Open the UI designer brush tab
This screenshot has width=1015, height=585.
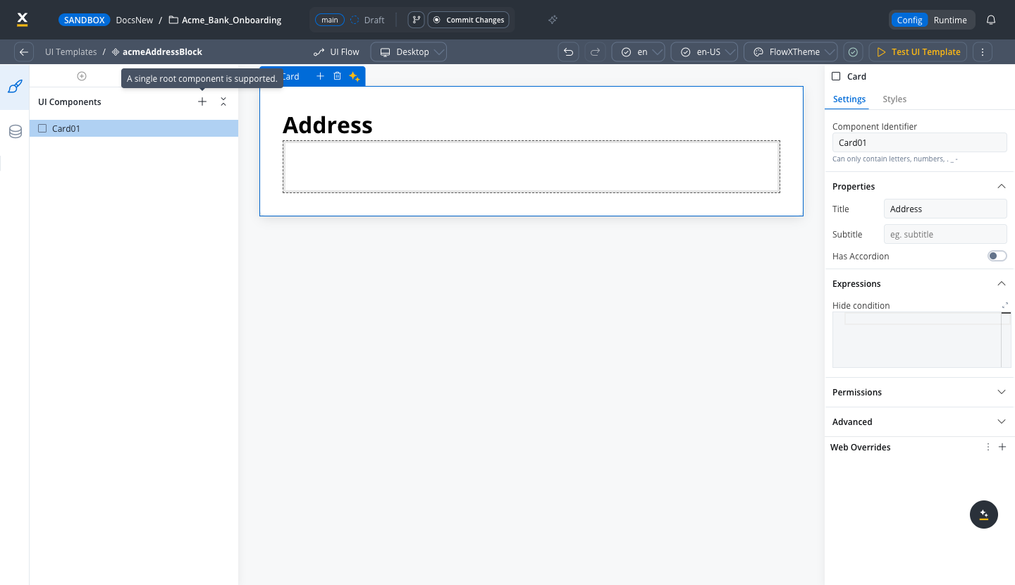click(15, 87)
